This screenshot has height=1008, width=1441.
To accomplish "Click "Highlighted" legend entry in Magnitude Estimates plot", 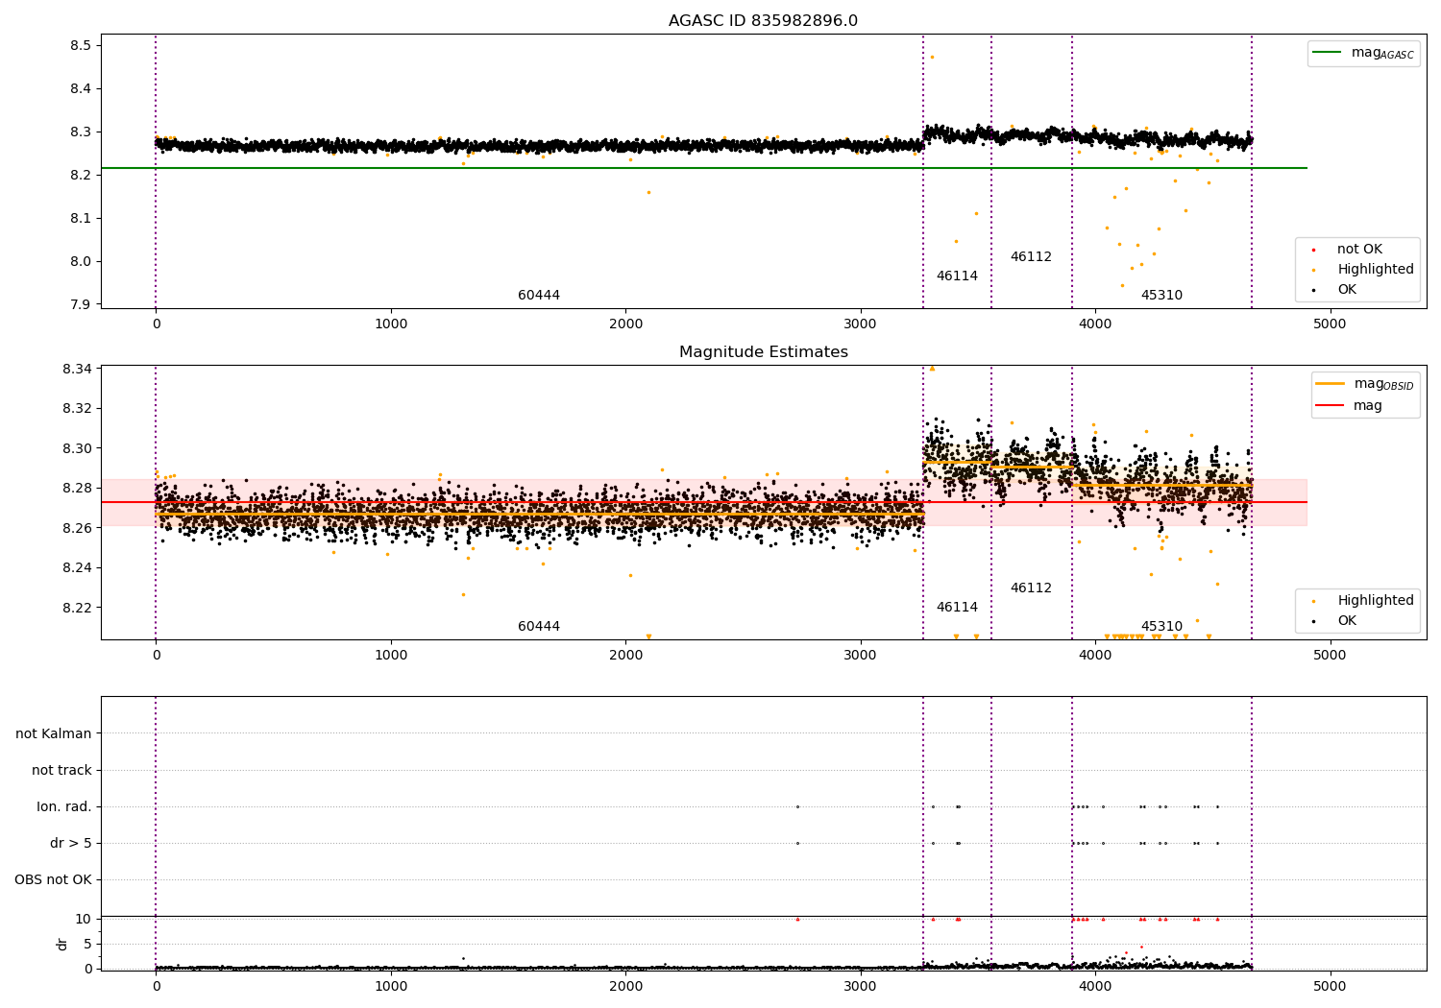I will point(1376,600).
